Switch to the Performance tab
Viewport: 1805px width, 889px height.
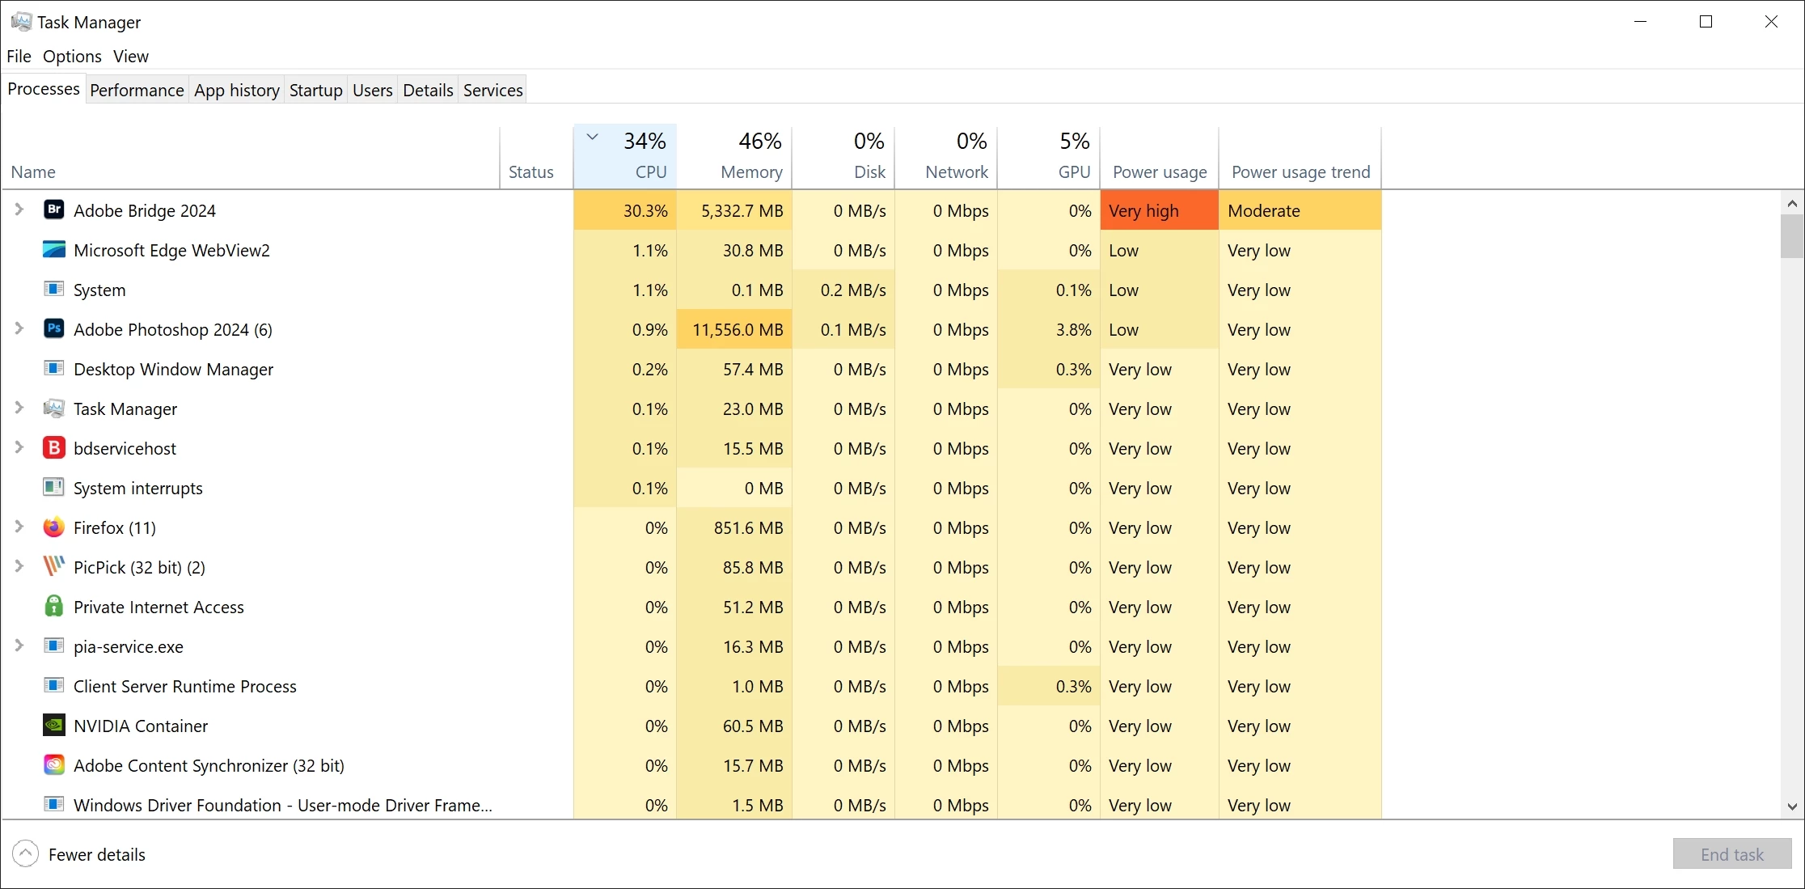pyautogui.click(x=137, y=90)
